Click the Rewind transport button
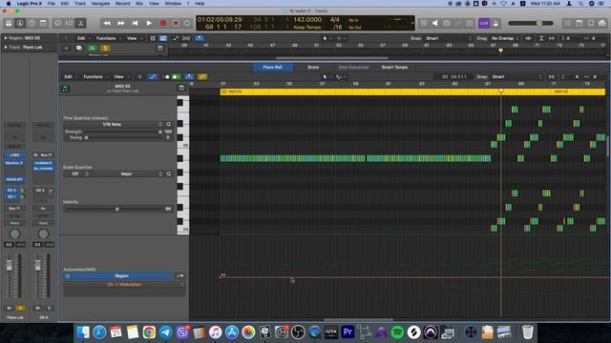The height and width of the screenshot is (343, 611). [x=107, y=23]
